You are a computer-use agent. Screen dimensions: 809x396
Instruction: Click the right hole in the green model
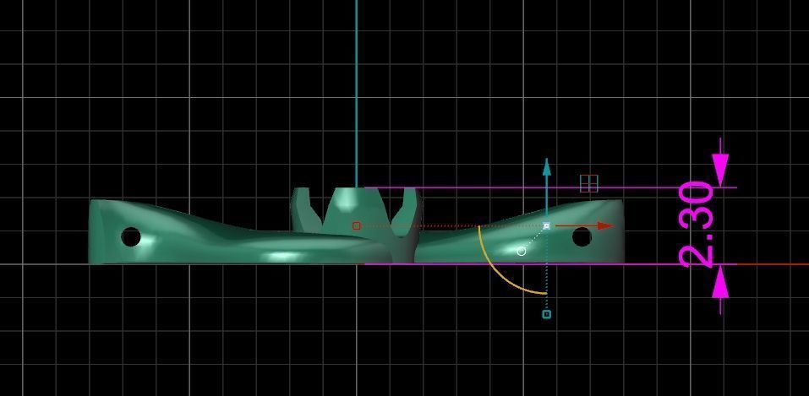[582, 236]
